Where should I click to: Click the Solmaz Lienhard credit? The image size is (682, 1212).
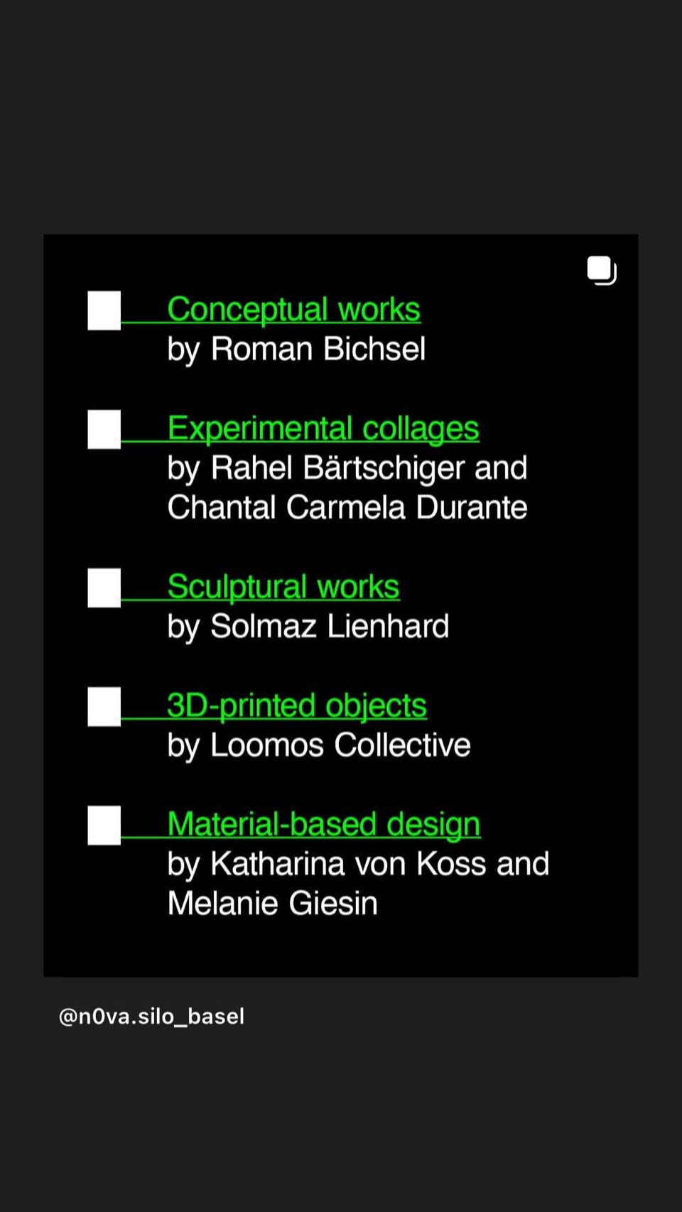point(330,627)
